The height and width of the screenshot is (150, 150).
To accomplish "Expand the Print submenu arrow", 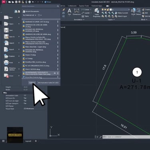I will click(x=19, y=62).
